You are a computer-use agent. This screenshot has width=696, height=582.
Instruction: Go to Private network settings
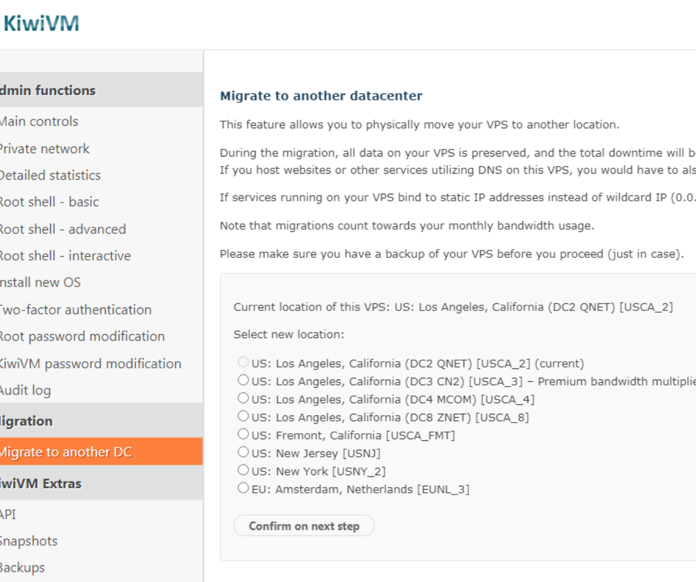pos(44,149)
